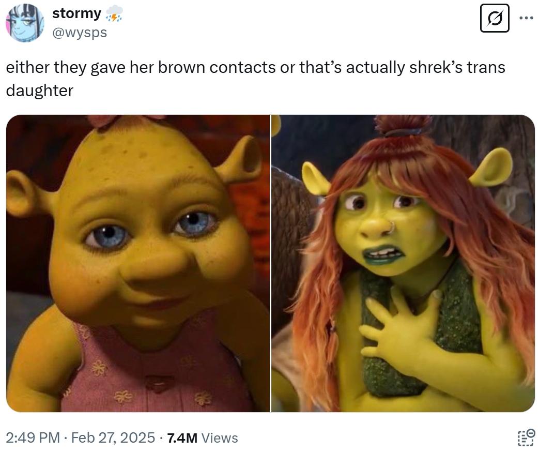Screen dimensions: 539x453
Task: Open the Grok slash-circle icon button
Action: tap(495, 18)
